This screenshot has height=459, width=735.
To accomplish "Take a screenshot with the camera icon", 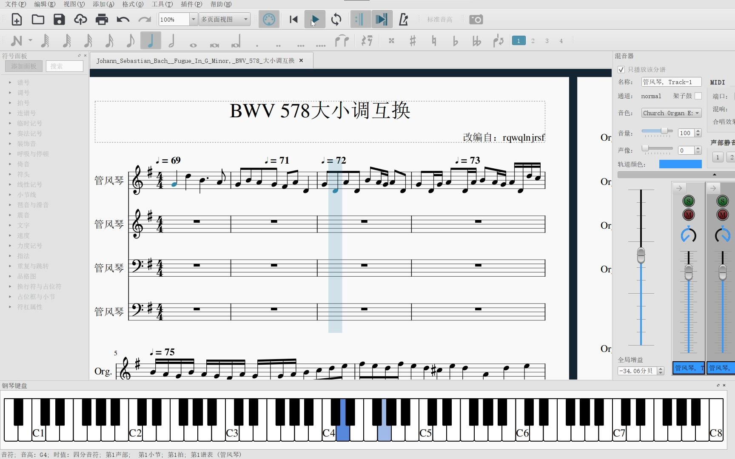I will (x=476, y=20).
